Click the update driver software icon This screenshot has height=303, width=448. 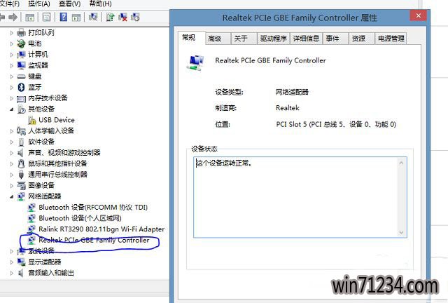click(x=110, y=17)
